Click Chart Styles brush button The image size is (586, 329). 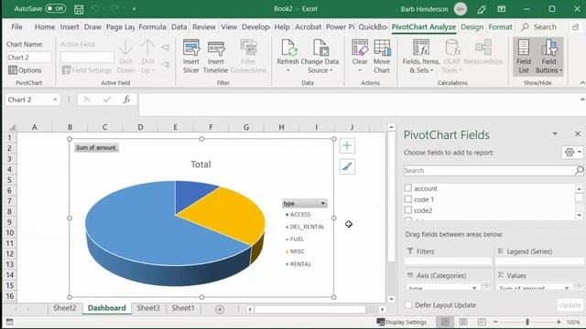(x=347, y=166)
